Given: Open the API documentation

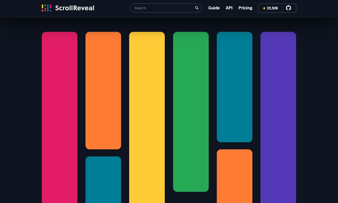Looking at the screenshot, I should point(229,8).
